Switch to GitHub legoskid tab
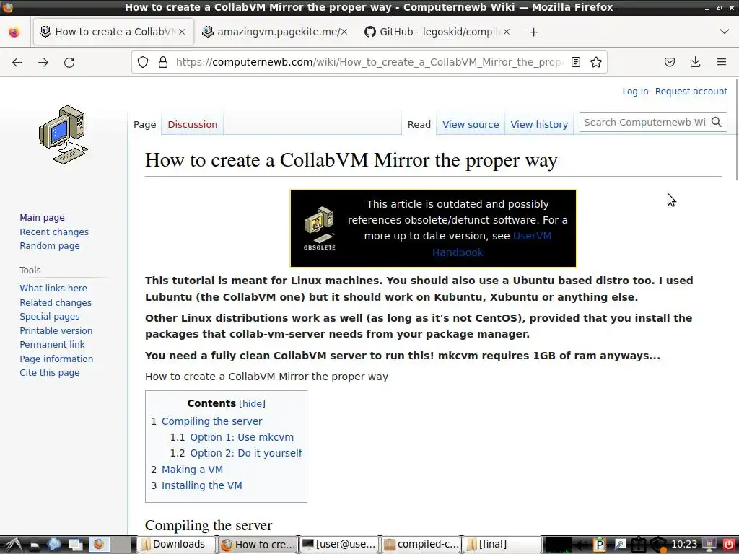The height and width of the screenshot is (554, 739). (437, 32)
